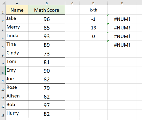Click Bob's score 97

[47, 105]
